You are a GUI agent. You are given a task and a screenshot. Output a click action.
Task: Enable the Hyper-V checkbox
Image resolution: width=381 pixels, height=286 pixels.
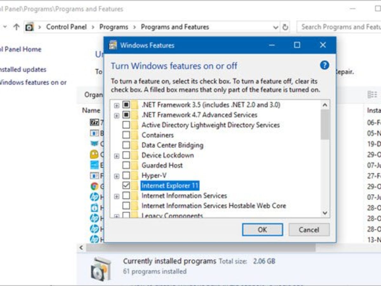click(126, 175)
